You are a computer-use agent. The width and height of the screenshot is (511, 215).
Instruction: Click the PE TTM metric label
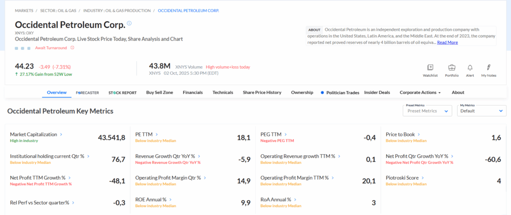[144, 134]
